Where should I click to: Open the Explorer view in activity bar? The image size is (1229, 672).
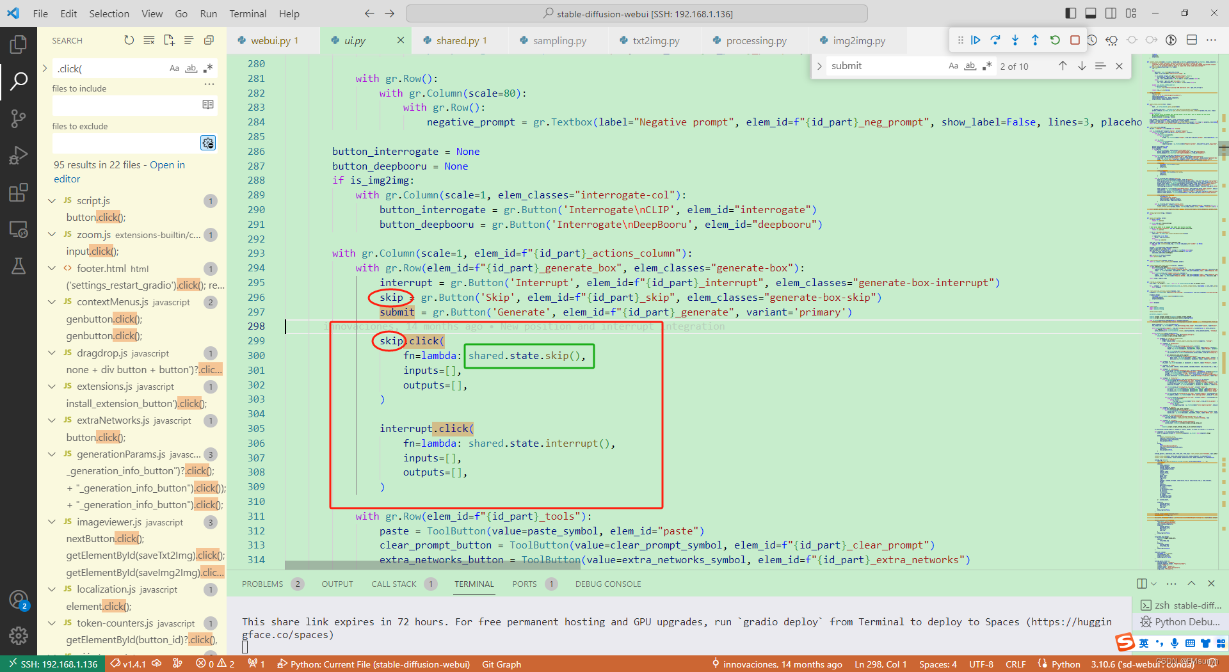19,44
